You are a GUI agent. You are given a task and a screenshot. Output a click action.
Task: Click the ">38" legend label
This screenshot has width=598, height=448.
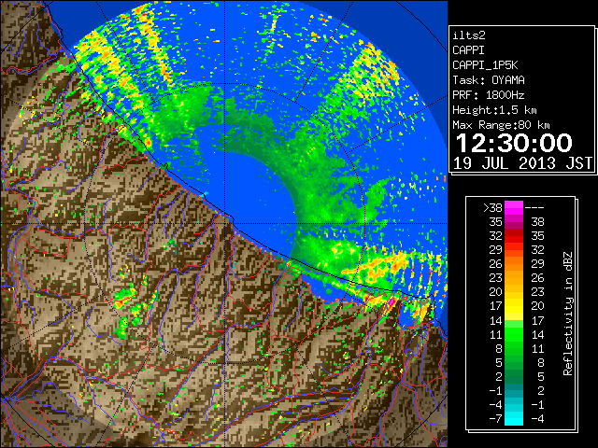click(492, 208)
